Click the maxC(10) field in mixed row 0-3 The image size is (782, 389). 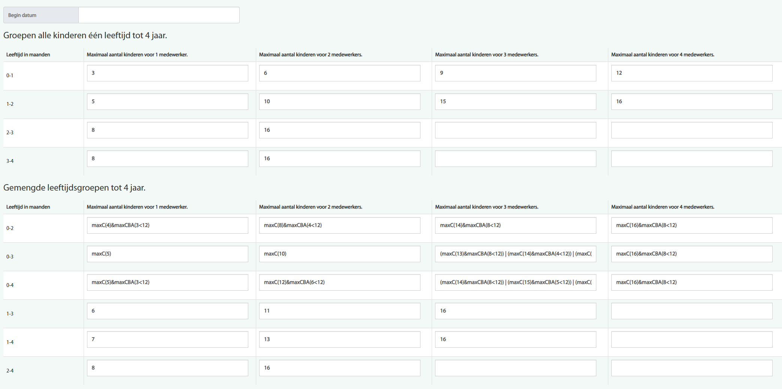pos(339,254)
